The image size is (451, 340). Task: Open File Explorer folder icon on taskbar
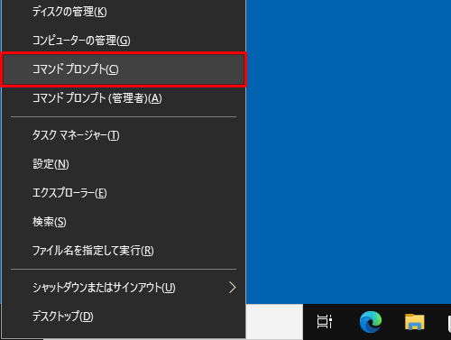coord(415,322)
